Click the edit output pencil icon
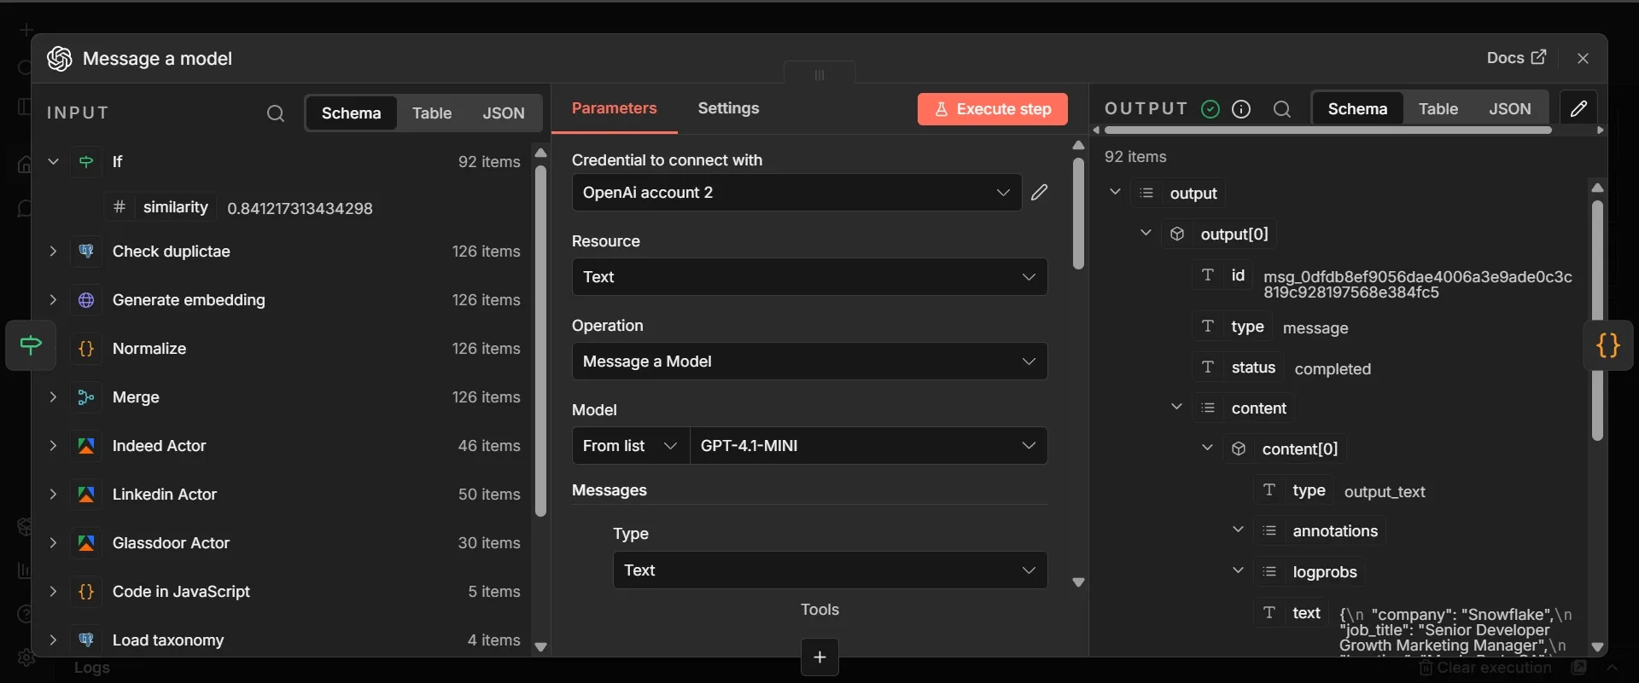The image size is (1639, 683). pyautogui.click(x=1579, y=108)
